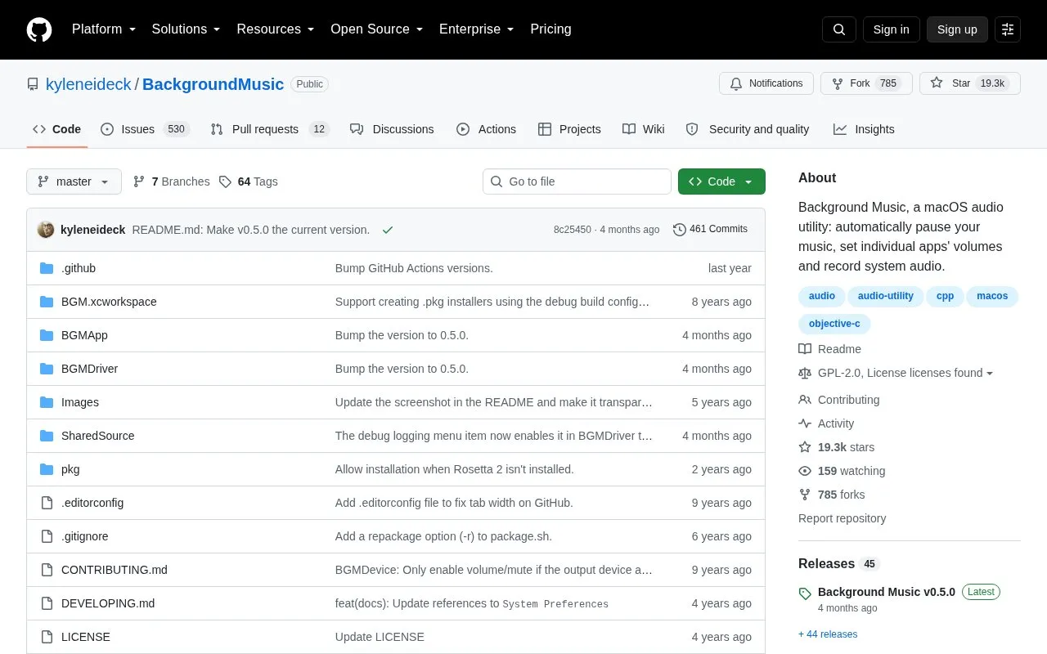Open the + 44 releases link
This screenshot has height=654, width=1047.
pyautogui.click(x=828, y=634)
